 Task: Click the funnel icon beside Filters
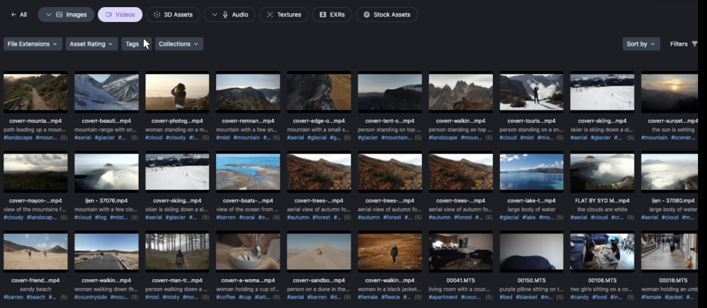click(x=695, y=44)
